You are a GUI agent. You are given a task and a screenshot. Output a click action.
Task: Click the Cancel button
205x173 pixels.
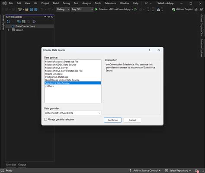point(132,120)
